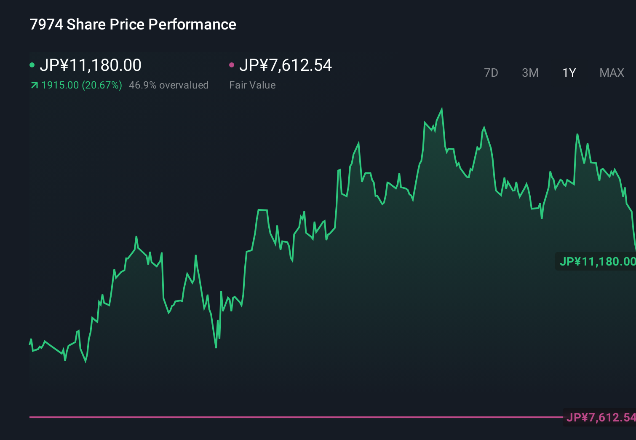The height and width of the screenshot is (440, 636).
Task: Switch to the 1Y time range view
Action: coord(569,72)
